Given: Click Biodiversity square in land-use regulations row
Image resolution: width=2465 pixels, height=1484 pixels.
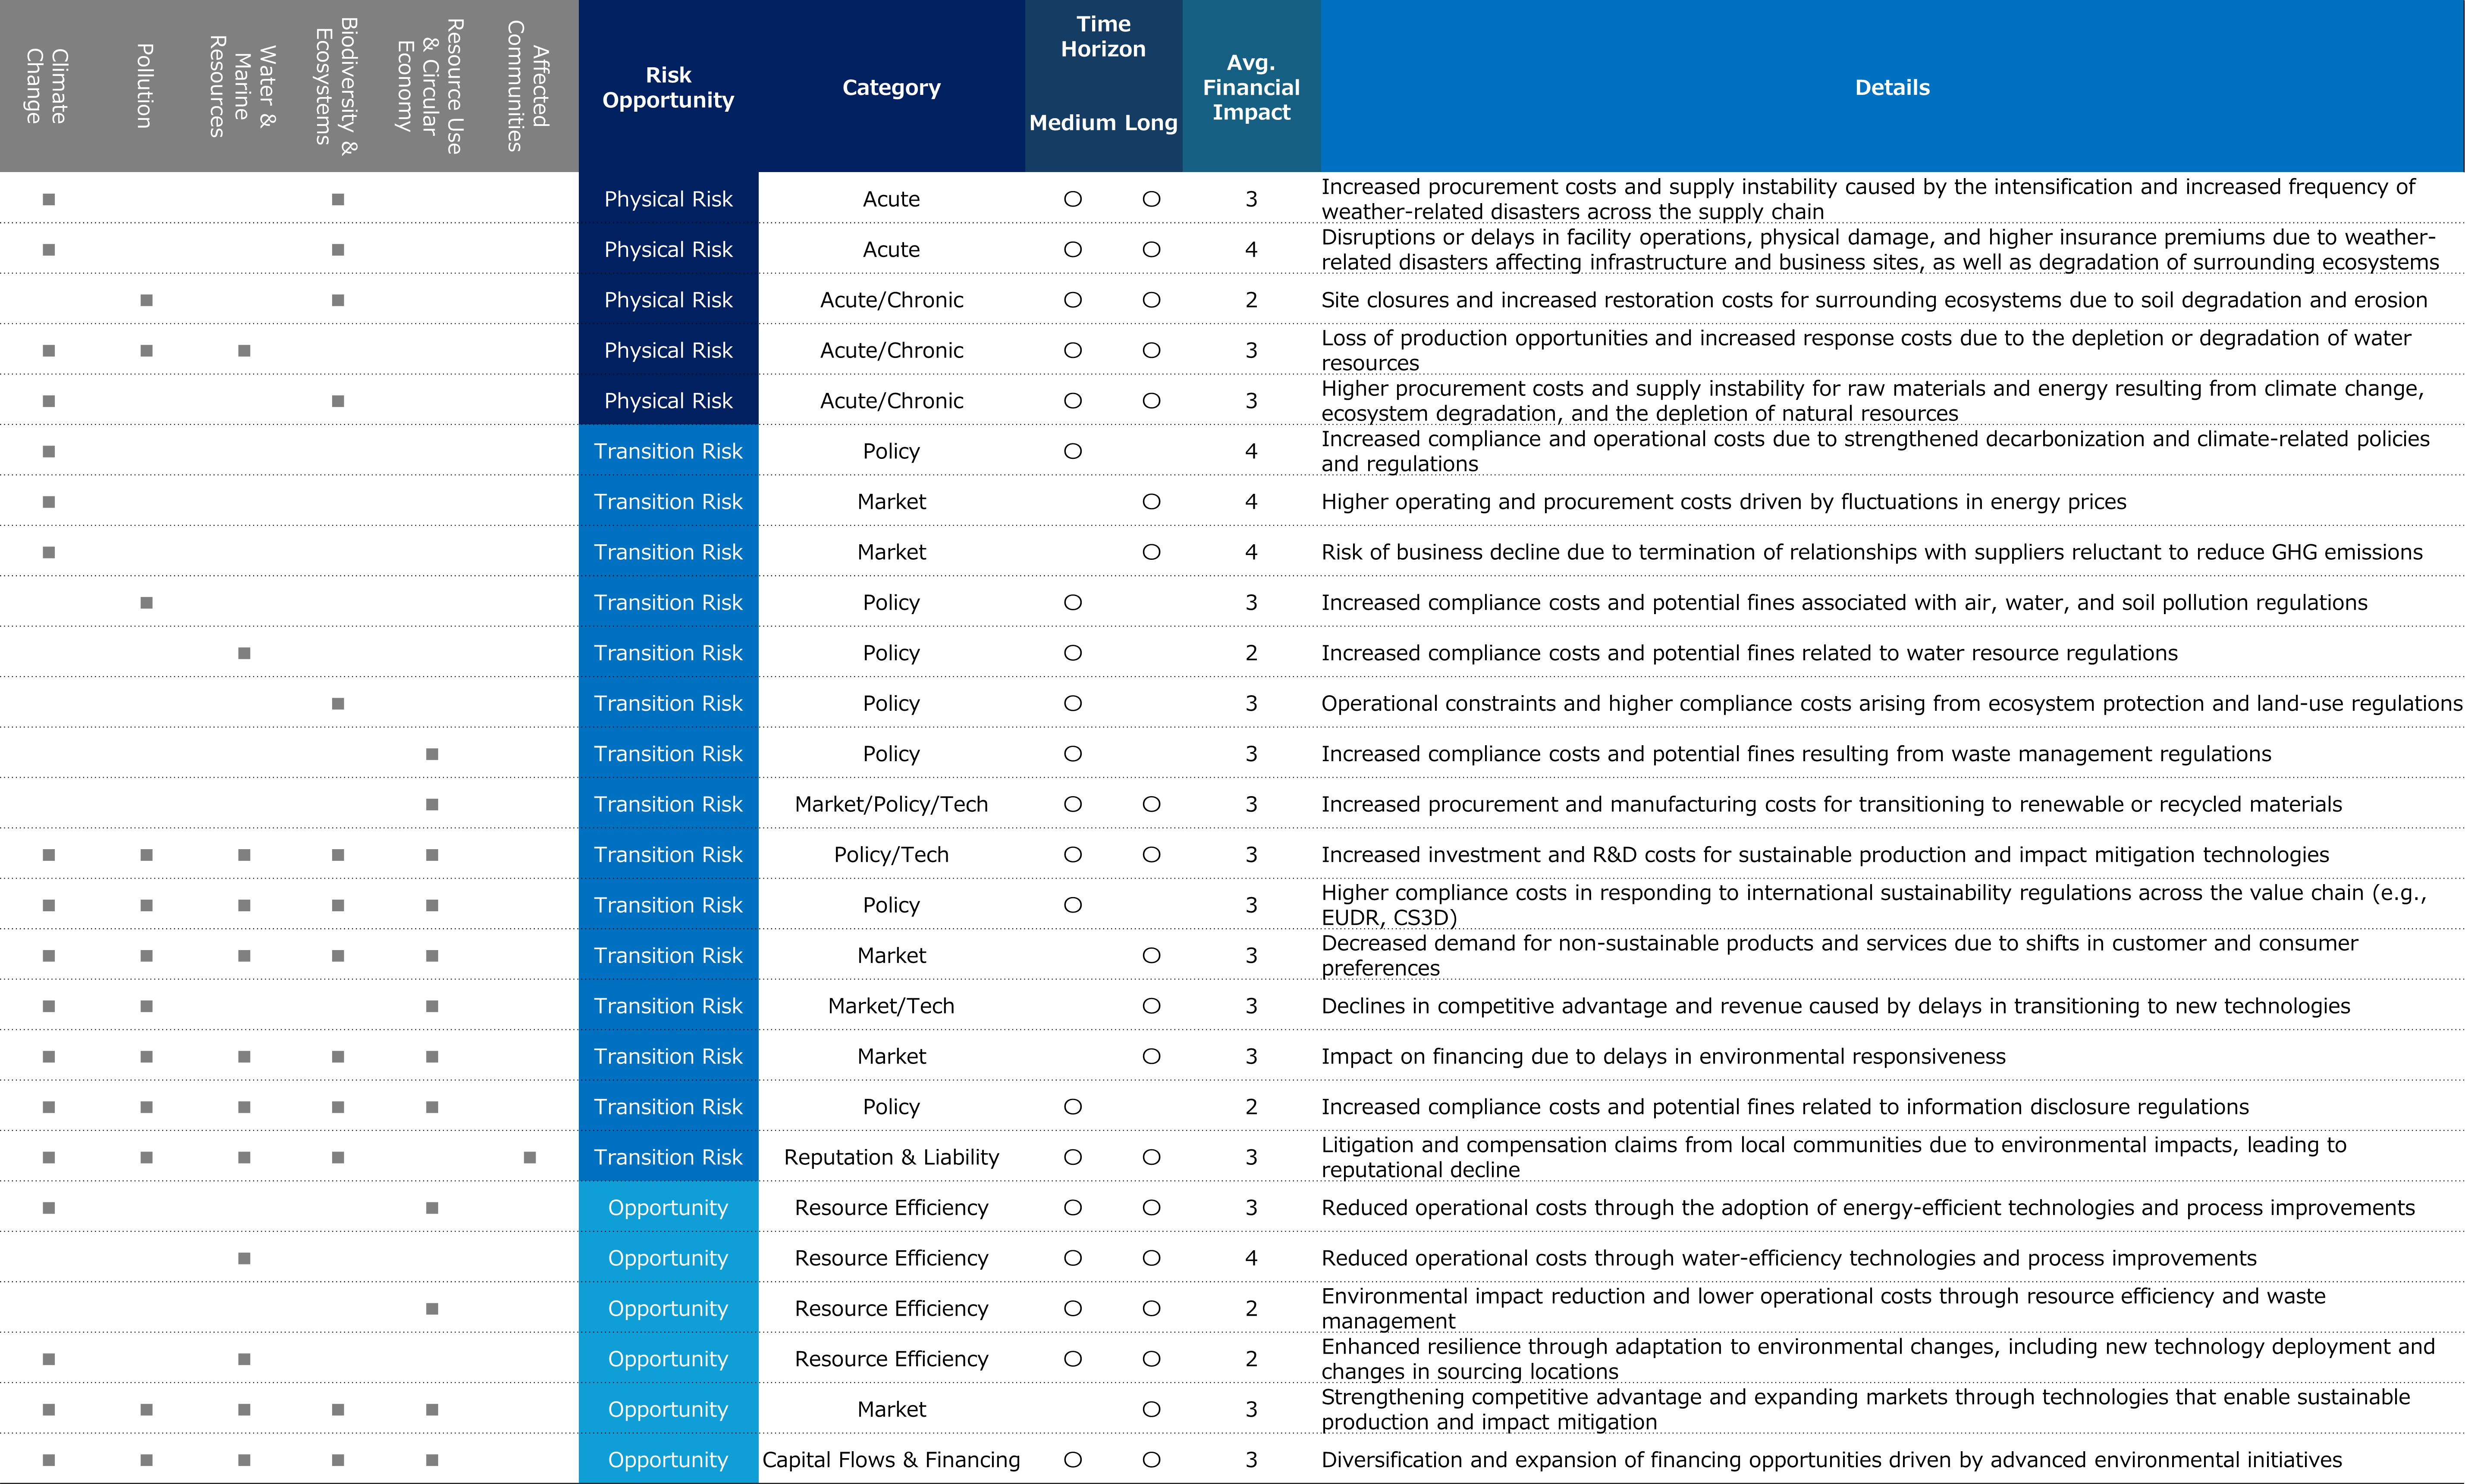Looking at the screenshot, I should [338, 703].
